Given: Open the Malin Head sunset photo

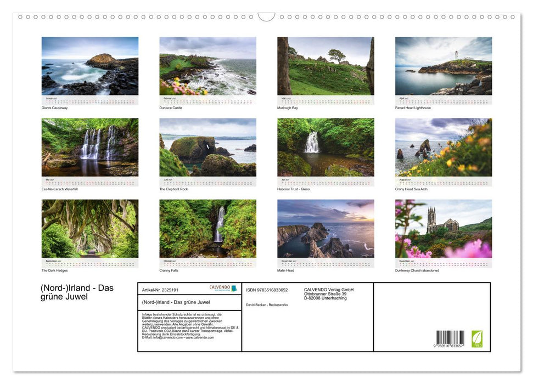Looking at the screenshot, I should (x=326, y=229).
